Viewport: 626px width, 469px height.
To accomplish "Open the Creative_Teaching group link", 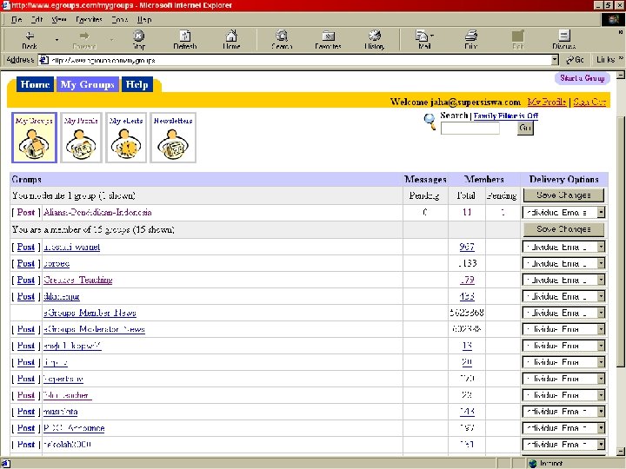I will [78, 280].
